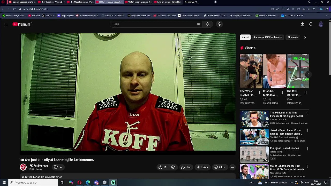Open options for Pielisjoen linnan historiaa video

pyautogui.click(x=308, y=149)
